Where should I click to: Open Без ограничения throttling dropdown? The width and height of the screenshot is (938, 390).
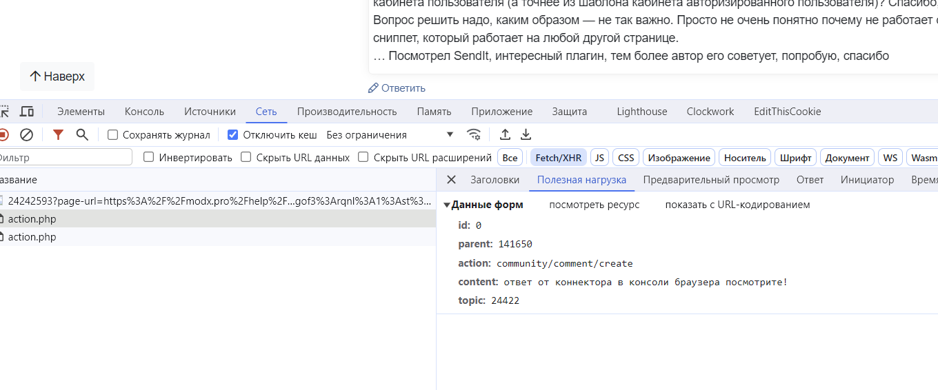point(390,135)
